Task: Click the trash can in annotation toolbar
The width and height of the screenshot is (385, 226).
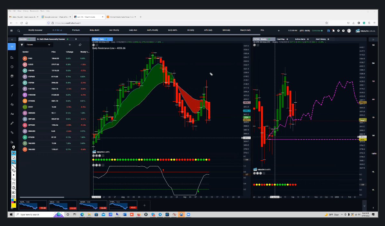Action: click(14, 183)
